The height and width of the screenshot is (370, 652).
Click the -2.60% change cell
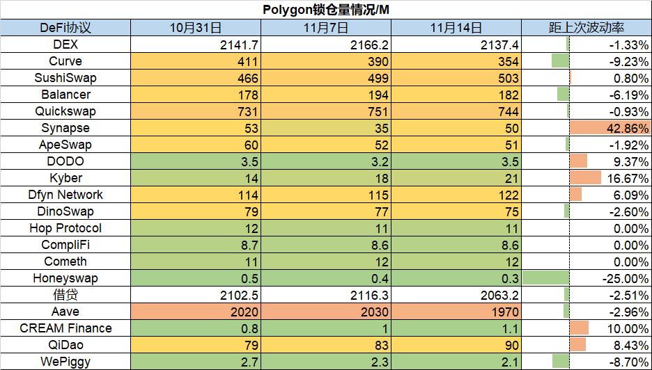coord(587,211)
